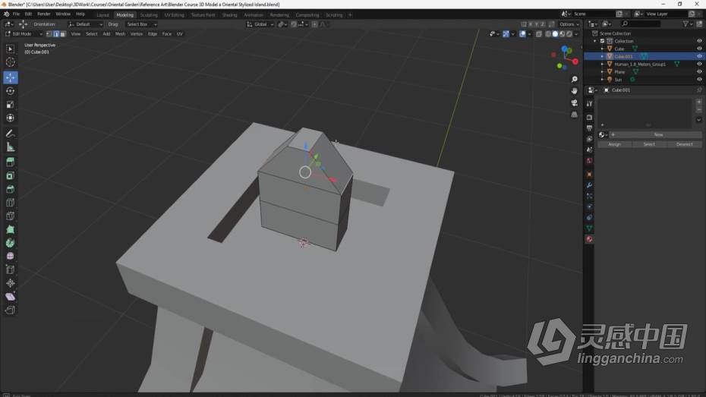Switch to solid viewport shading
The width and height of the screenshot is (706, 397).
click(555, 33)
